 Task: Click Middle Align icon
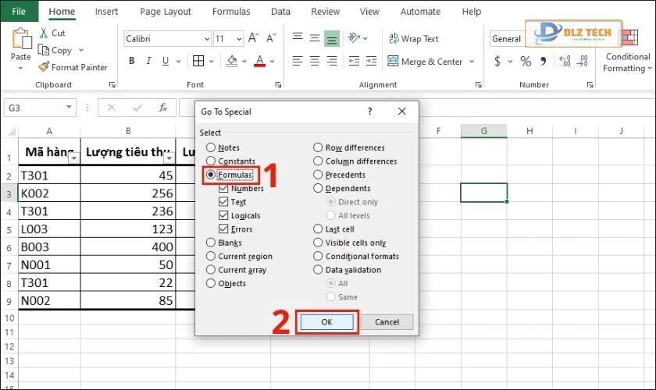tap(315, 38)
